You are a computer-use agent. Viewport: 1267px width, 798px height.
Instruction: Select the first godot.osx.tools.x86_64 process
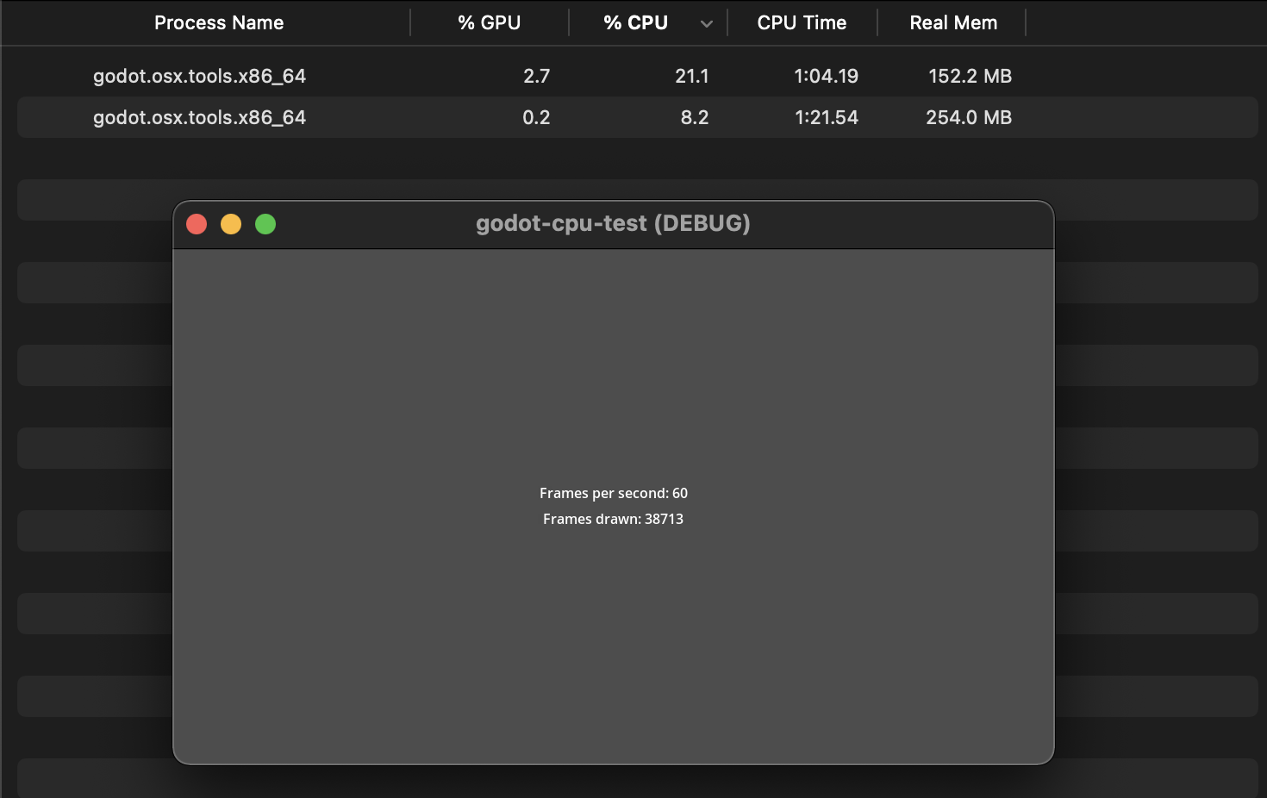pyautogui.click(x=200, y=76)
